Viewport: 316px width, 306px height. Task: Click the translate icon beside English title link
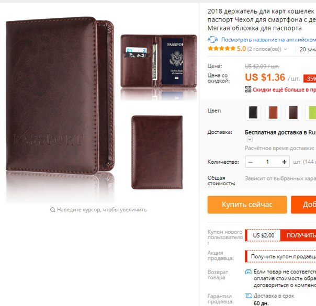coord(212,39)
